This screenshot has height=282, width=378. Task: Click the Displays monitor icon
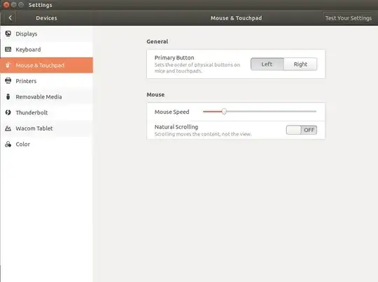click(x=8, y=34)
